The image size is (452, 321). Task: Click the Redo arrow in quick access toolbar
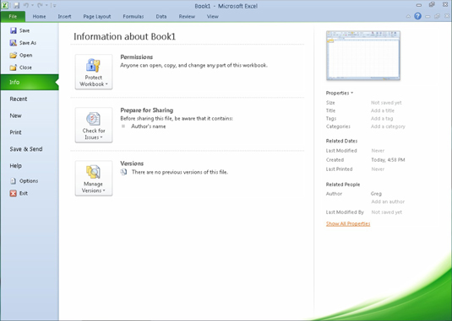tap(40, 5)
